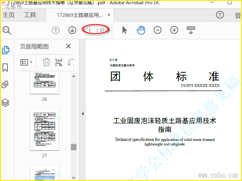Click the T/CHTS XXXXX-XXXX standard number
This screenshot has height=181, width=242.
[x=200, y=86]
